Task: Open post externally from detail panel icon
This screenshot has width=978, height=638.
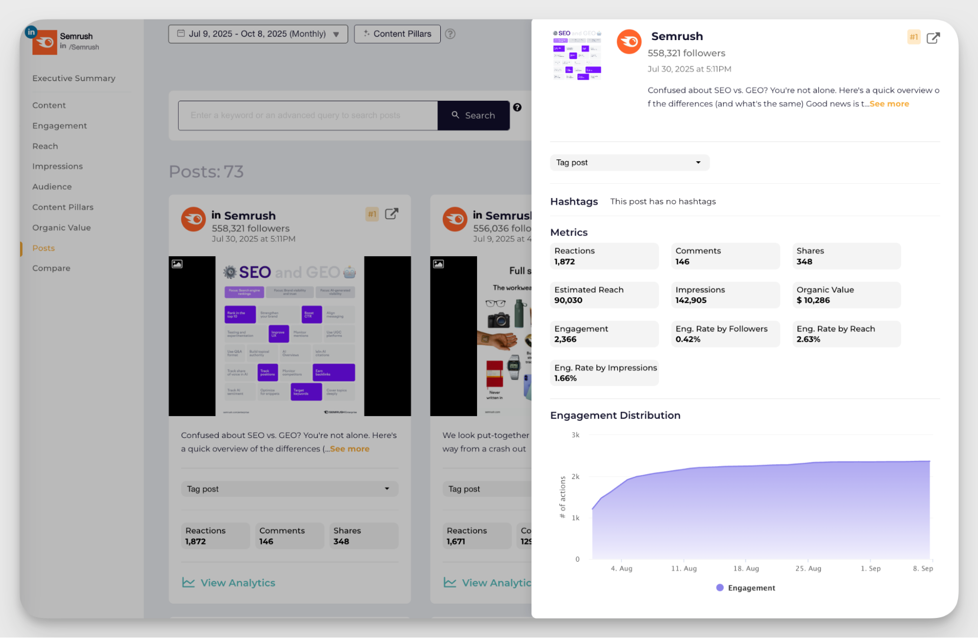Action: (x=933, y=38)
